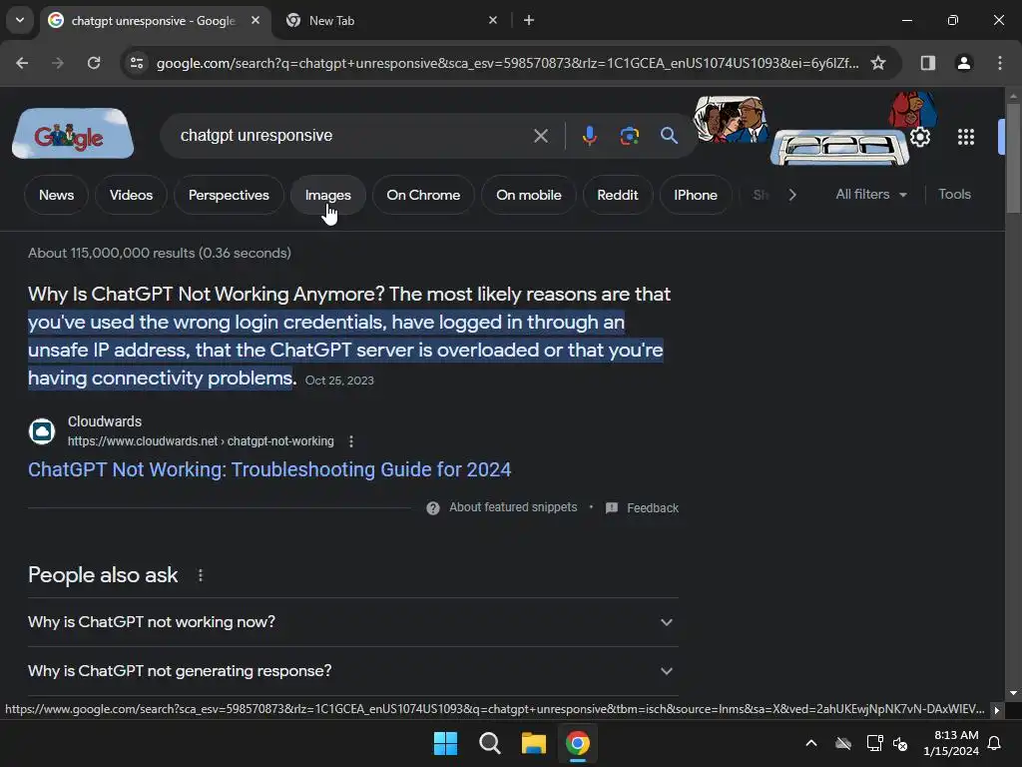Click the browser back arrow
Image resolution: width=1022 pixels, height=767 pixels.
point(22,63)
